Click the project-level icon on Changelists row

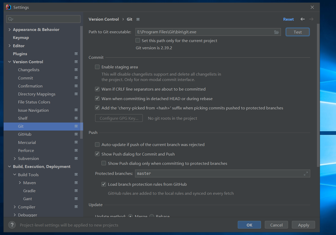point(76,70)
